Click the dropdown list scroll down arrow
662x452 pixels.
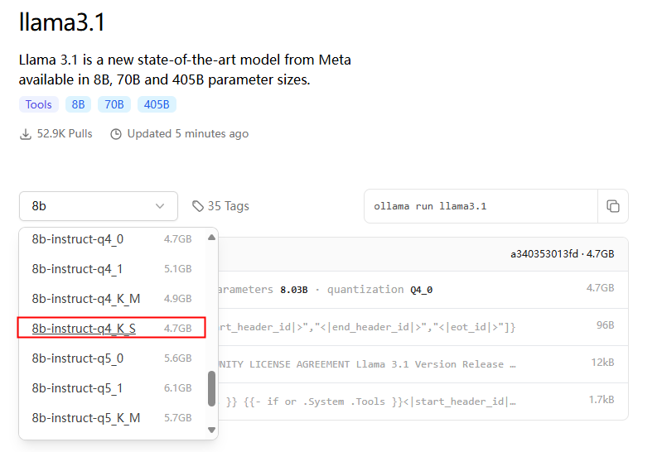click(x=211, y=430)
